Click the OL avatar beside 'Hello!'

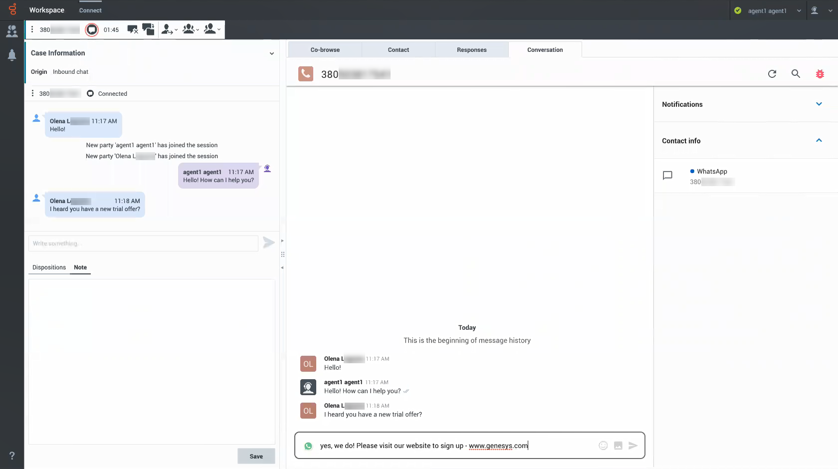click(x=308, y=364)
